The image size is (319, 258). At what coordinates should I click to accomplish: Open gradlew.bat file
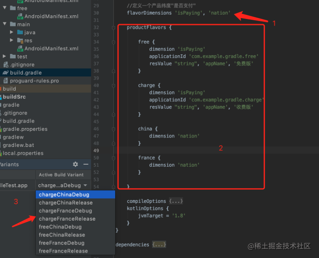(18, 145)
